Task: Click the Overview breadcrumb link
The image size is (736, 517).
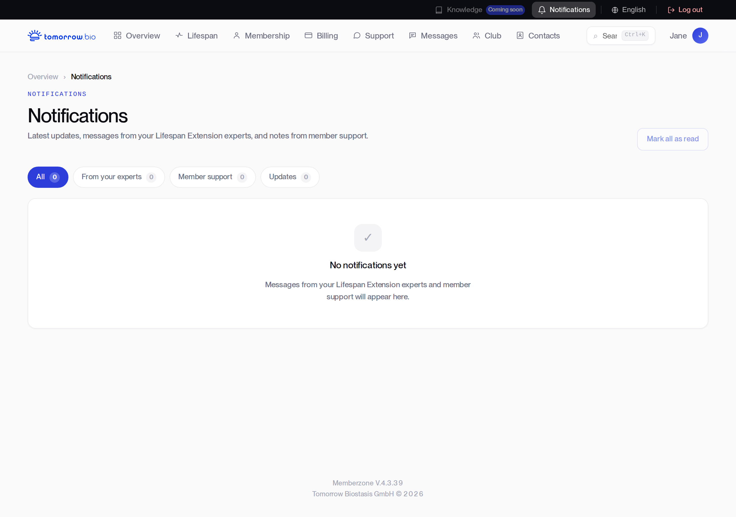Action: pos(43,77)
